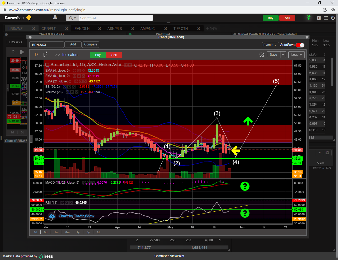The image size is (338, 260).
Task: Click the power logout icon
Action: tap(333, 18)
